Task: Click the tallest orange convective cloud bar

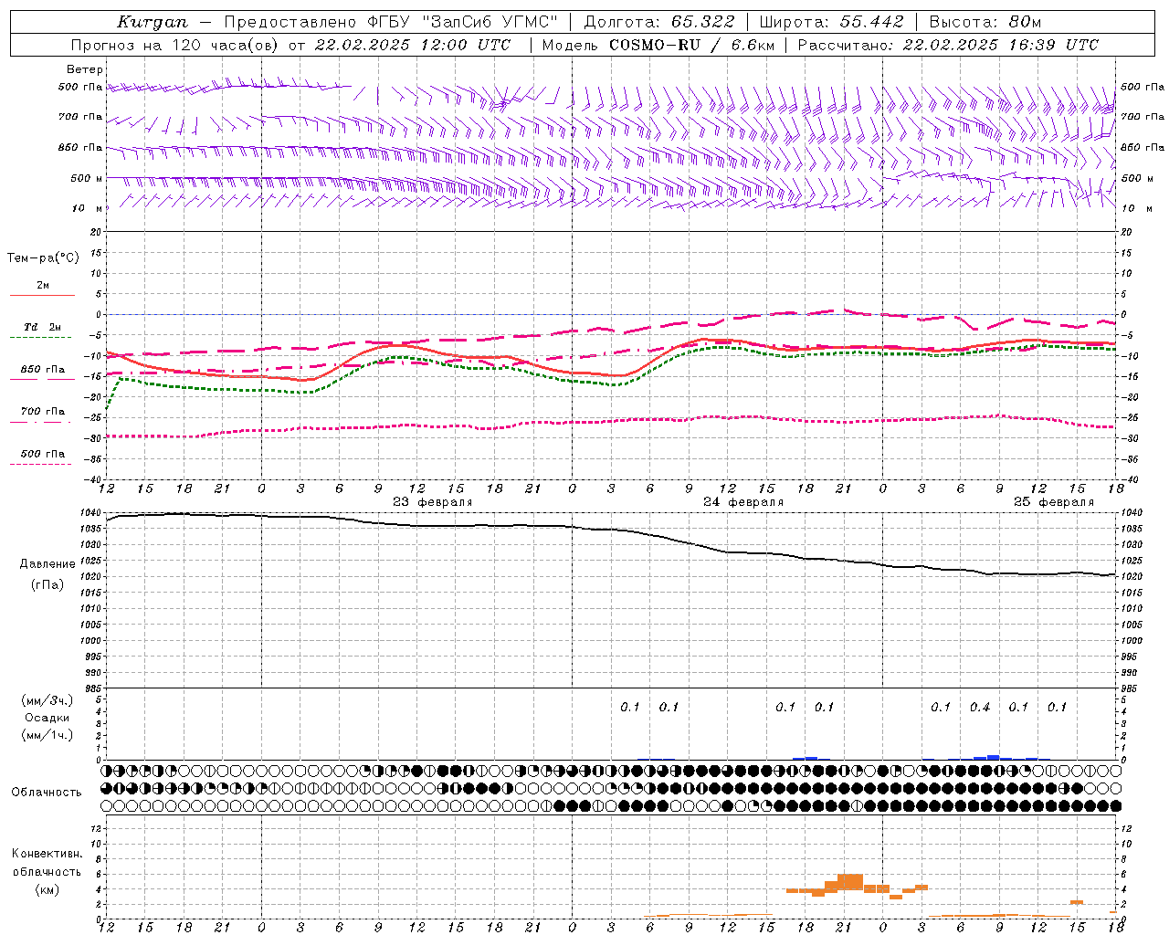Action: (x=850, y=882)
